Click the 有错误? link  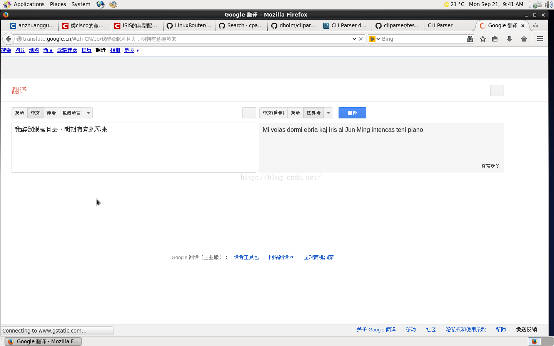490,166
